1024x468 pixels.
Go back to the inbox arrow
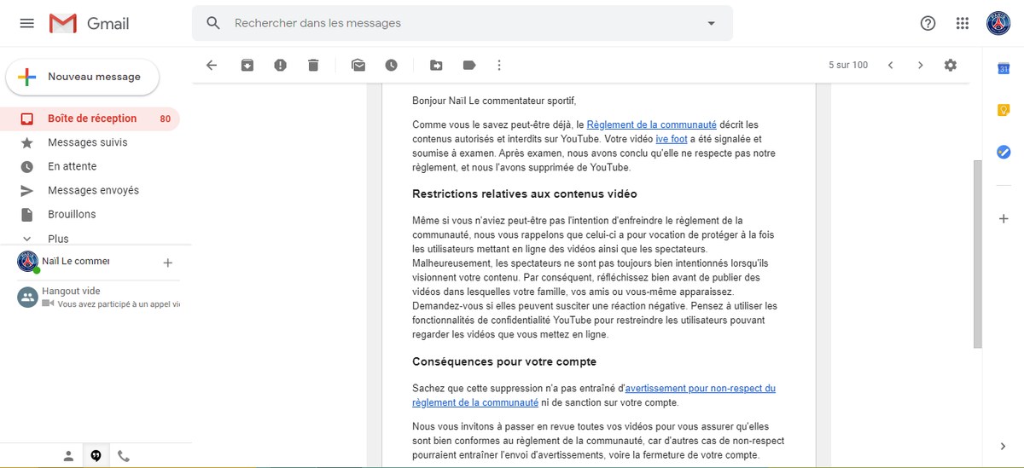click(212, 65)
